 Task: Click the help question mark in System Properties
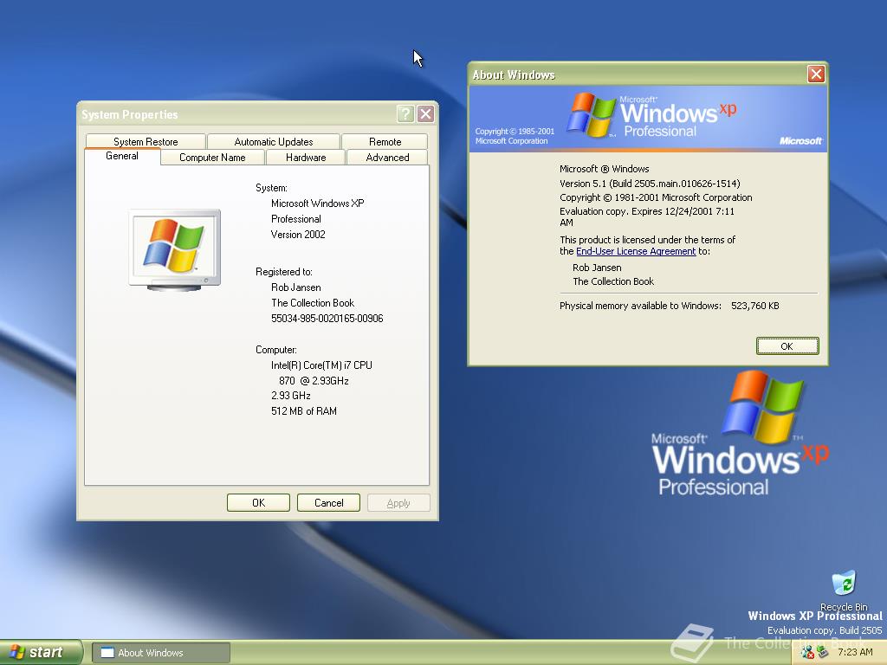click(405, 114)
